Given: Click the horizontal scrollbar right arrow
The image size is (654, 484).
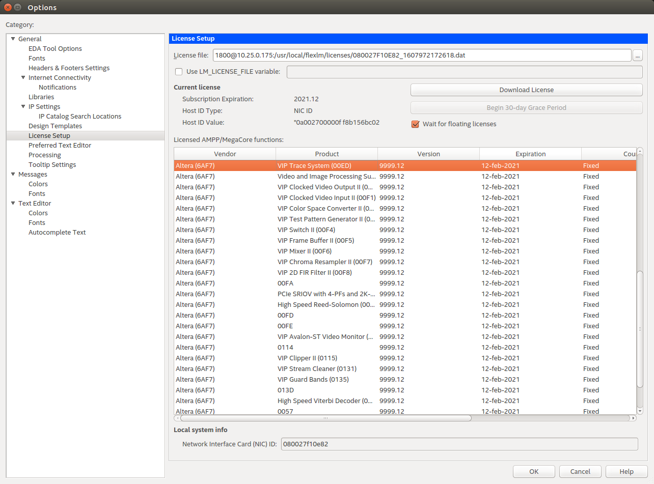Looking at the screenshot, I should click(633, 418).
